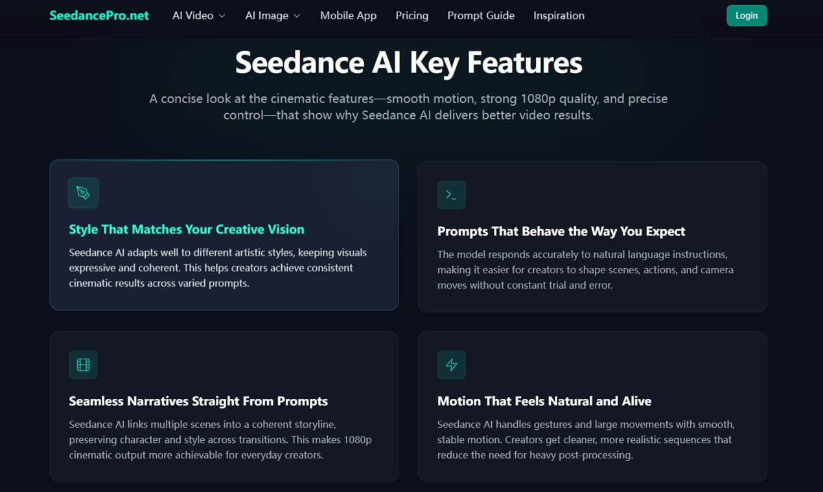Select the Style That Matches Your Creative Vision heading
This screenshot has width=823, height=492.
tap(187, 229)
